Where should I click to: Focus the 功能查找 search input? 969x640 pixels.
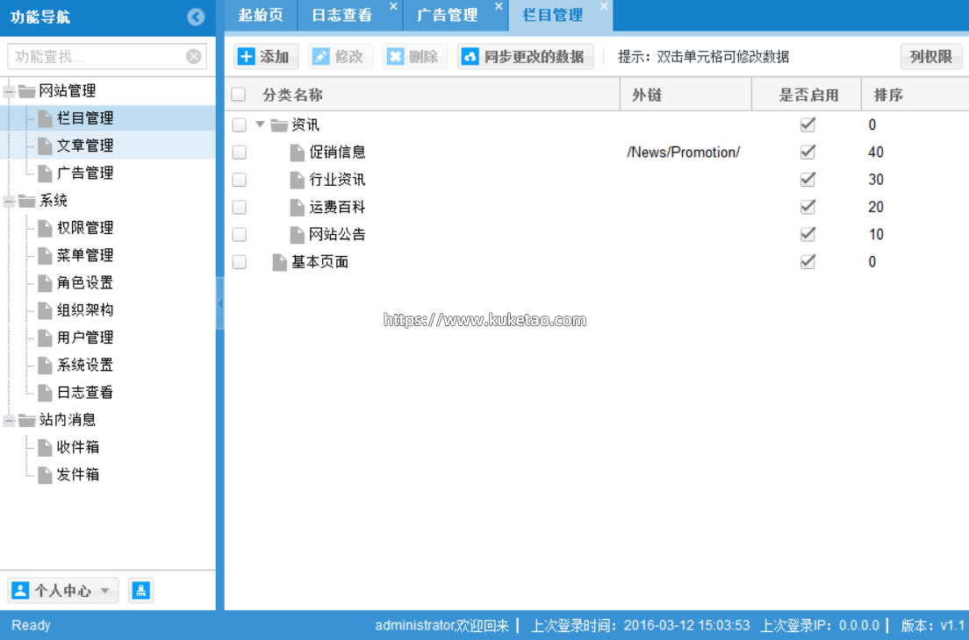click(95, 57)
